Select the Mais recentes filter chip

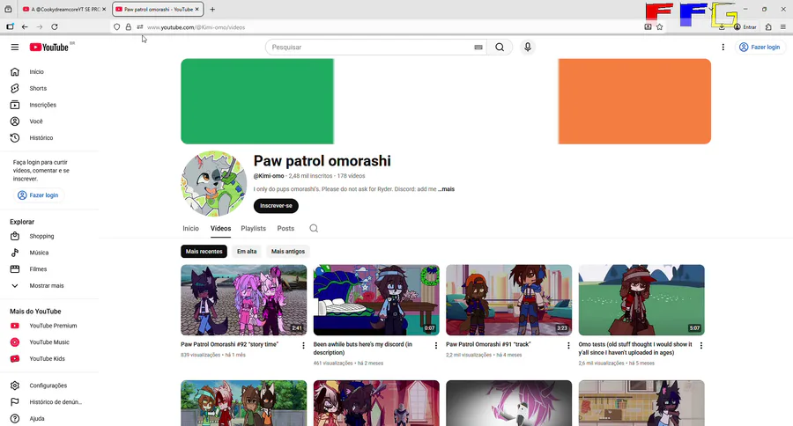pos(204,251)
